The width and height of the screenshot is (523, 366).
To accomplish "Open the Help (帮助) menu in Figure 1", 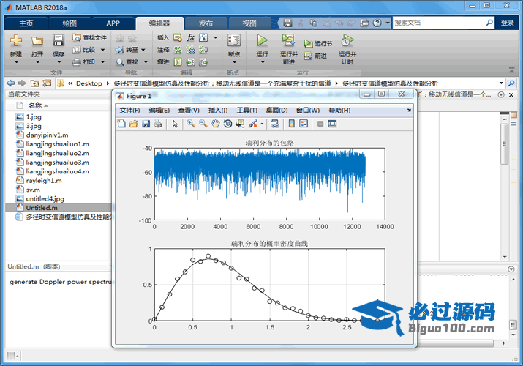I will click(339, 111).
